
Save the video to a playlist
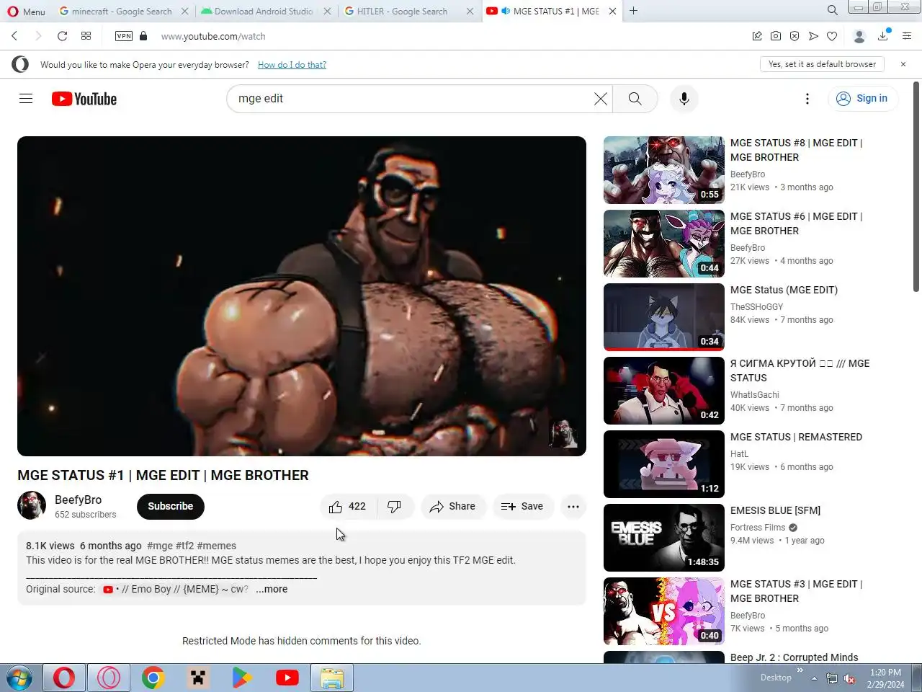click(522, 507)
